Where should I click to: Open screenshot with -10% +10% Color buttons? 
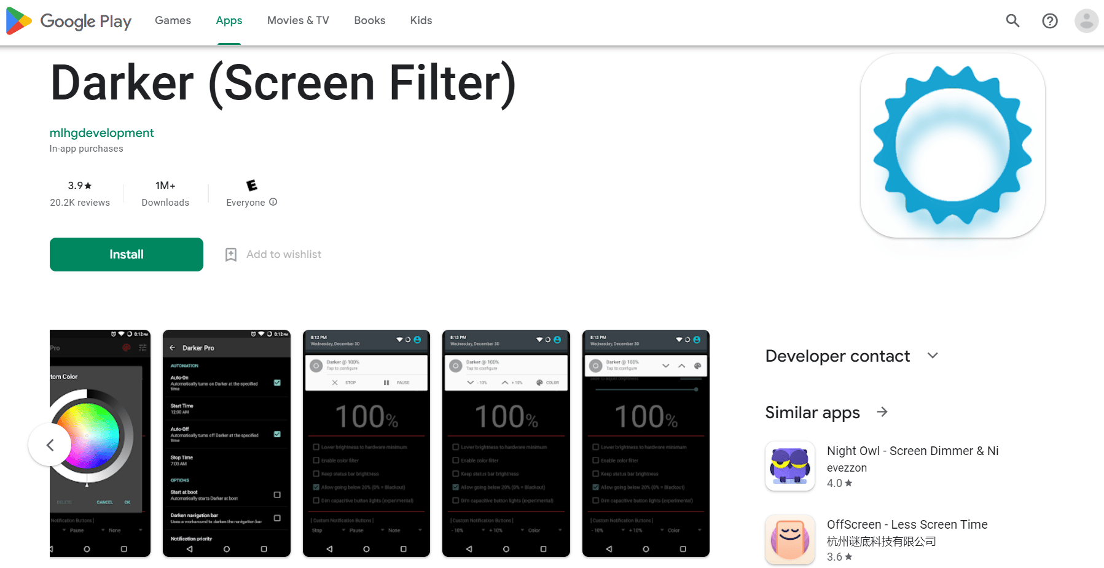click(506, 443)
